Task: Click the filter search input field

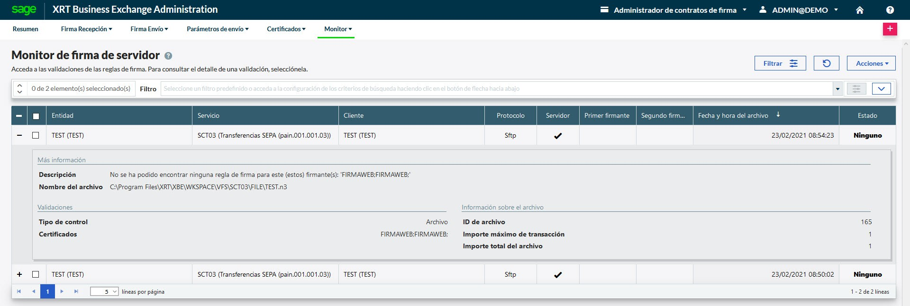Action: [496, 89]
